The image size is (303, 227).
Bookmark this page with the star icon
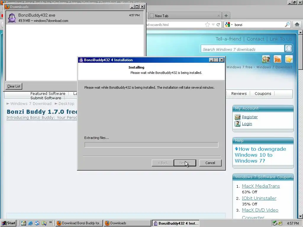coord(207,25)
